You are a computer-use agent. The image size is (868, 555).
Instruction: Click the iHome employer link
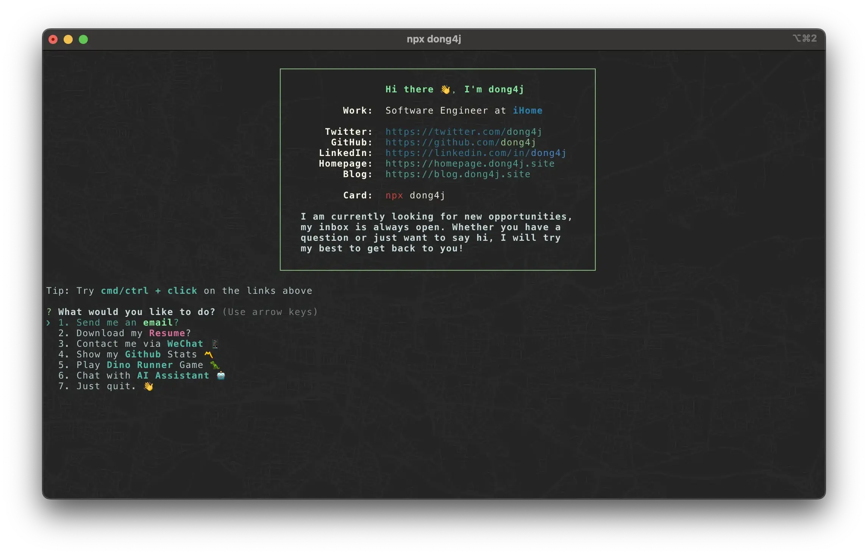point(528,111)
